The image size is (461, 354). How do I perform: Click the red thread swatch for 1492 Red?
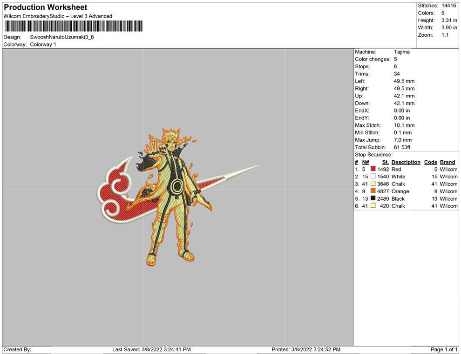[x=373, y=169]
